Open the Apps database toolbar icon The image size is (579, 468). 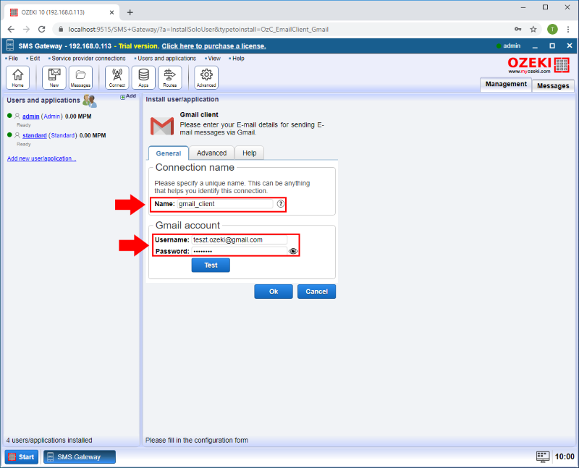pos(143,77)
